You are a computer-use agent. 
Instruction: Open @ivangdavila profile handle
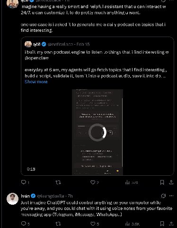pos(51,196)
